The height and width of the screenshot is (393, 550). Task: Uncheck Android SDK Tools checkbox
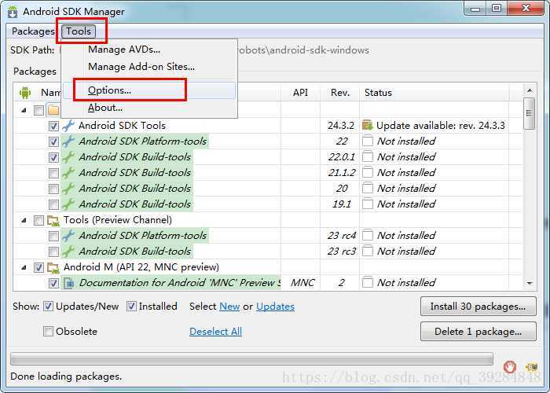53,126
